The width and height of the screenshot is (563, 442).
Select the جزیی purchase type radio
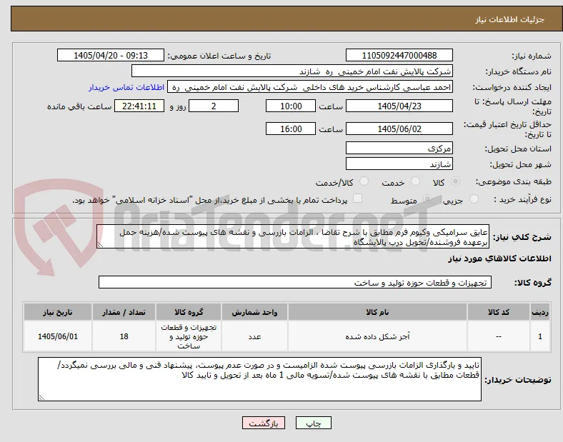[474, 199]
